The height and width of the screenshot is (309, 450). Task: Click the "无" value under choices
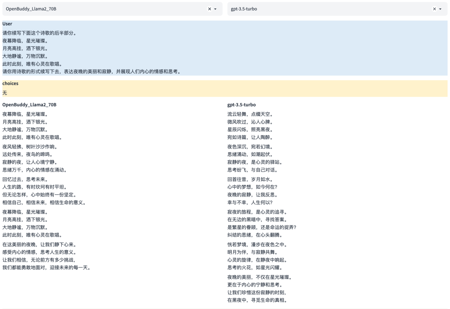tap(5, 93)
